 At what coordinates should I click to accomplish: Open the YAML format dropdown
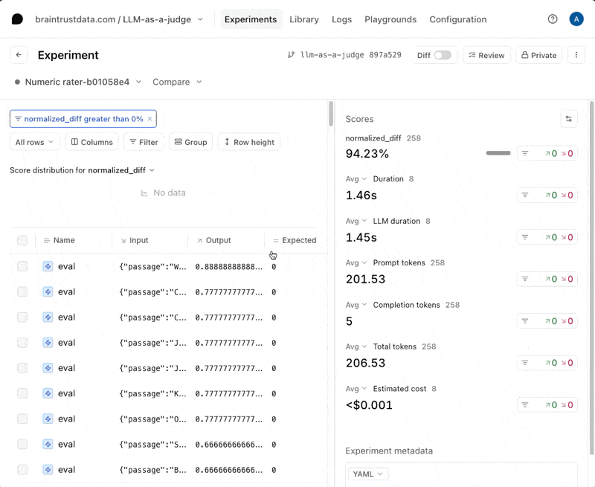(367, 474)
